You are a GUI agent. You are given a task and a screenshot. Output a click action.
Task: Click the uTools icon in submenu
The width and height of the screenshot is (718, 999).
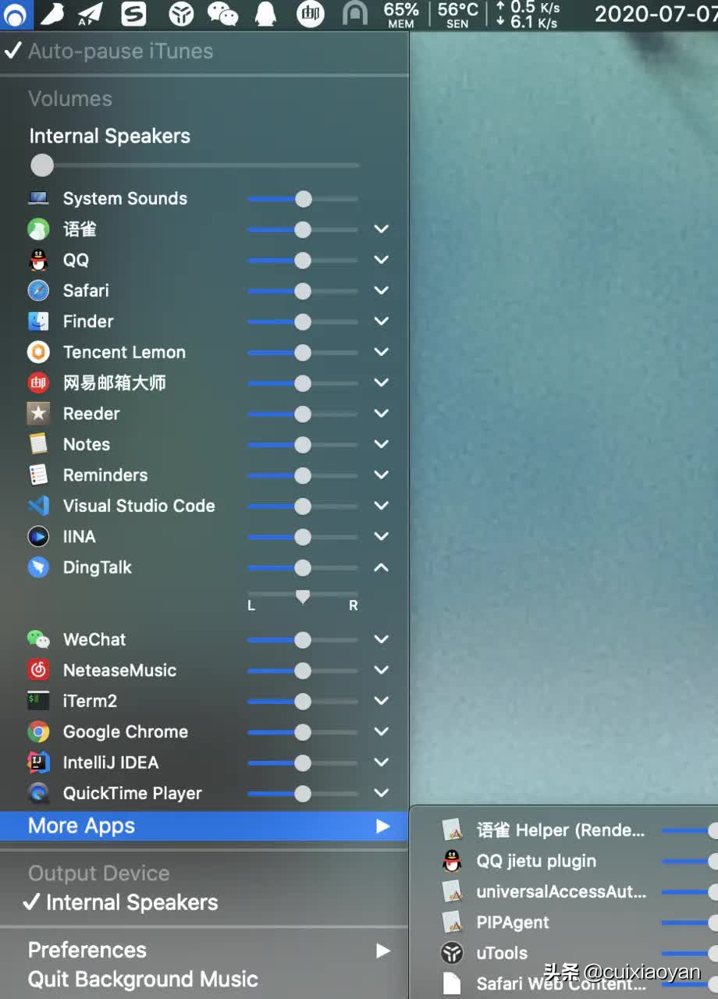pos(452,953)
